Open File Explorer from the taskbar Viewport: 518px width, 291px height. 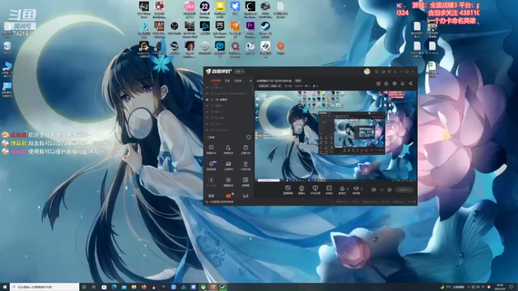tap(134, 287)
